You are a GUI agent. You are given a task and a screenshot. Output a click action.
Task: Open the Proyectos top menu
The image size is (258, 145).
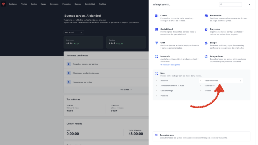click(x=67, y=4)
